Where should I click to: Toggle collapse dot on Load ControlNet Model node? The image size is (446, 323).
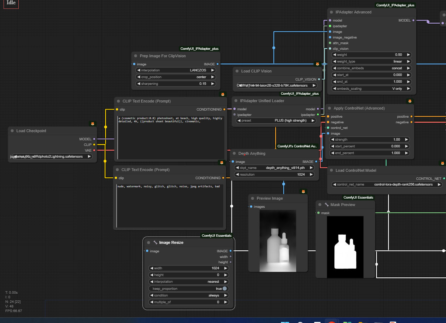click(331, 170)
